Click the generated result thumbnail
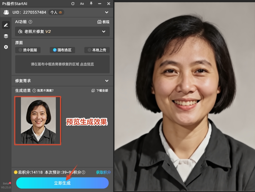This screenshot has width=255, height=192. pyautogui.click(x=37, y=120)
